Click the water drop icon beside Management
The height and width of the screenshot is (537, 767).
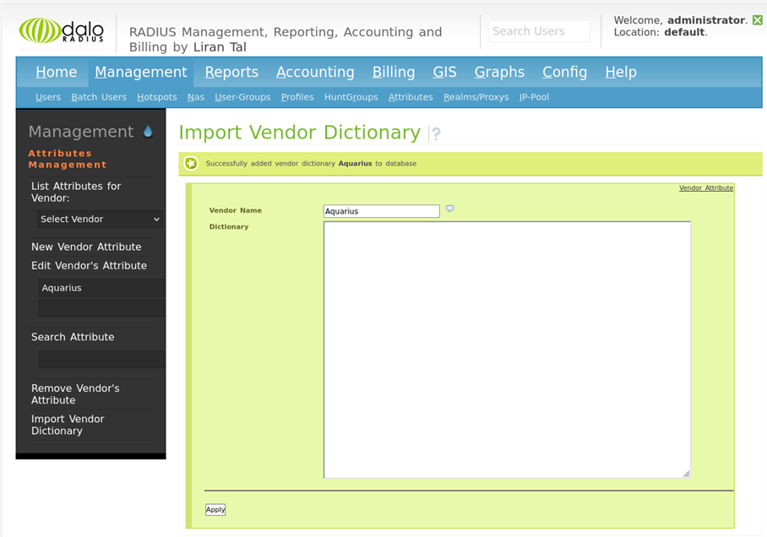pyautogui.click(x=148, y=131)
